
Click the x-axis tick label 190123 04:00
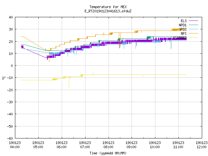coord(15,145)
